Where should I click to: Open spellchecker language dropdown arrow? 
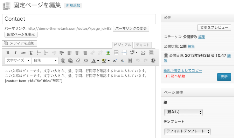[137, 53]
